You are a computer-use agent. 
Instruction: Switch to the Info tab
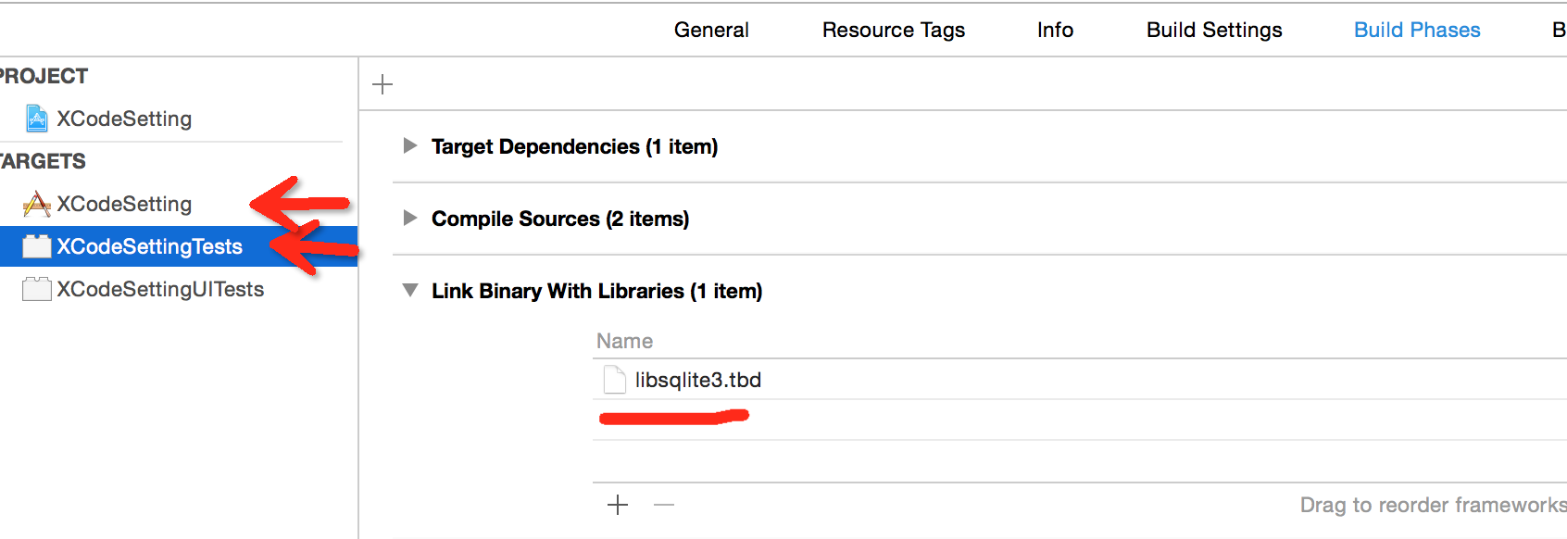pyautogui.click(x=1055, y=30)
